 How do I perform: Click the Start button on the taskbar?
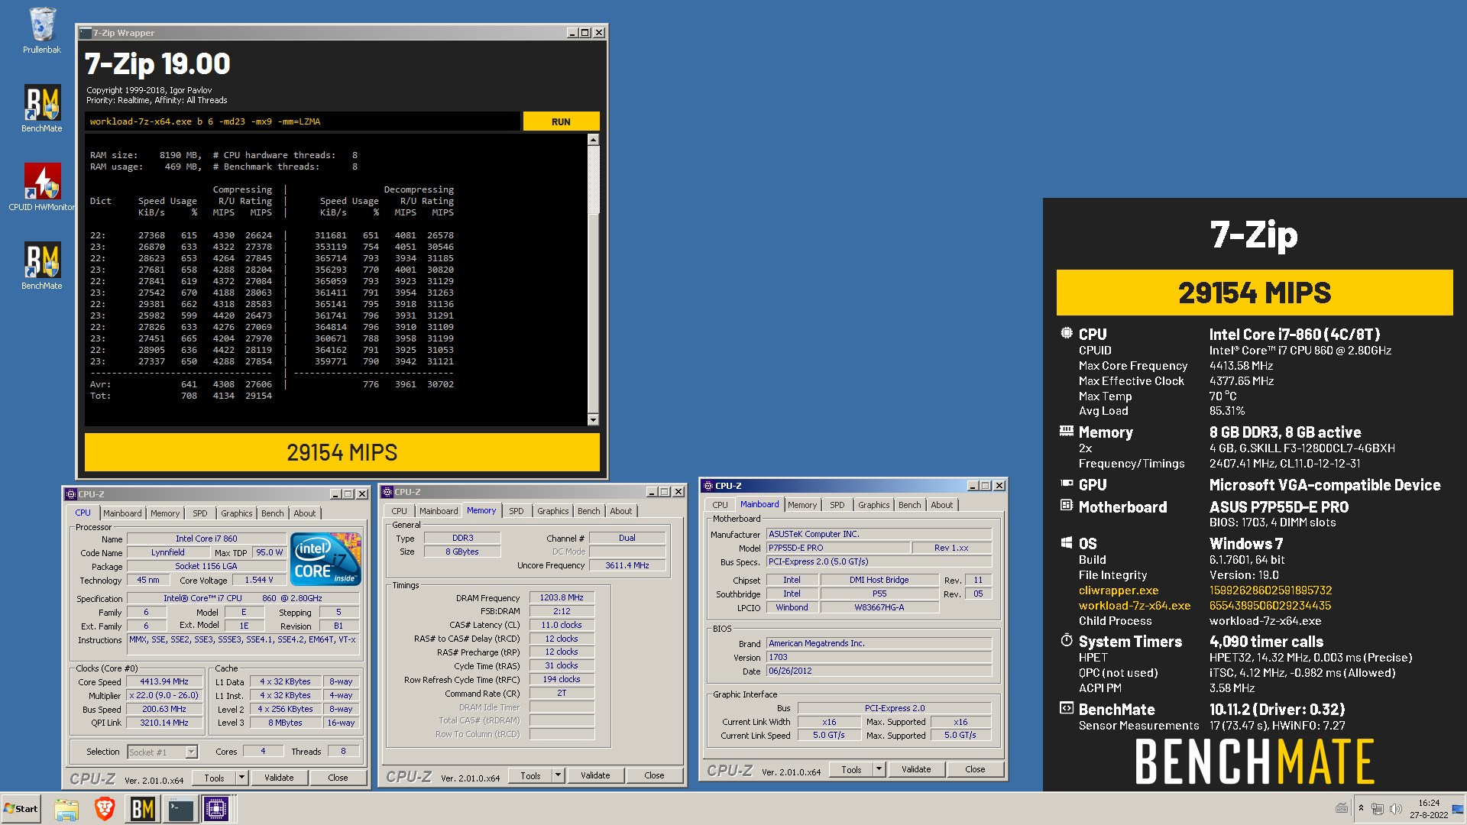point(21,809)
